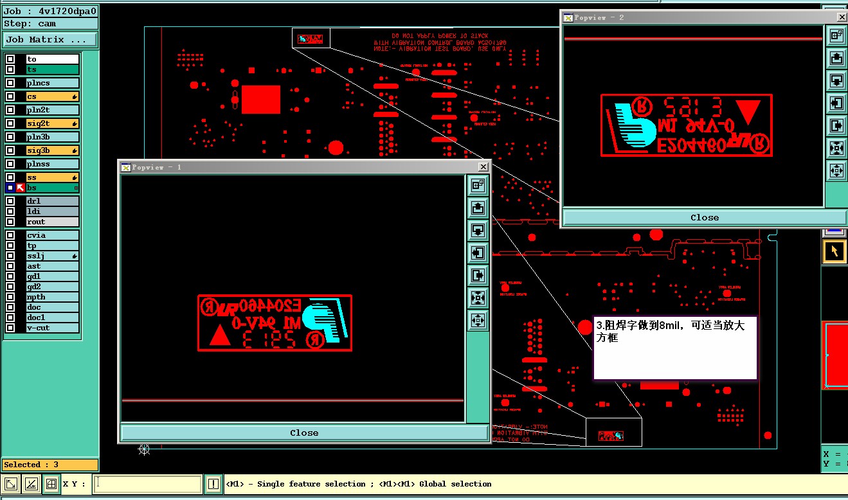This screenshot has height=500, width=848.
Task: Click the Popview - 2 title bar text
Action: pos(599,17)
